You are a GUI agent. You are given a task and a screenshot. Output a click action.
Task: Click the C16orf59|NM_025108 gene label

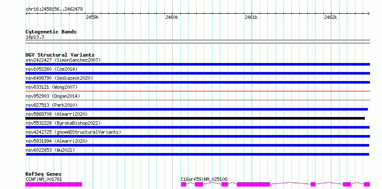pyautogui.click(x=204, y=179)
